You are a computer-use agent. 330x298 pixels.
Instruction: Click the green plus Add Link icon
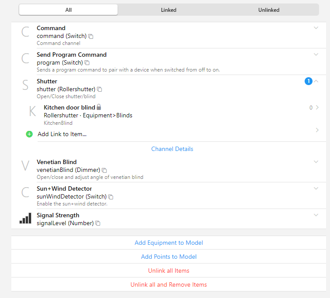(29, 134)
